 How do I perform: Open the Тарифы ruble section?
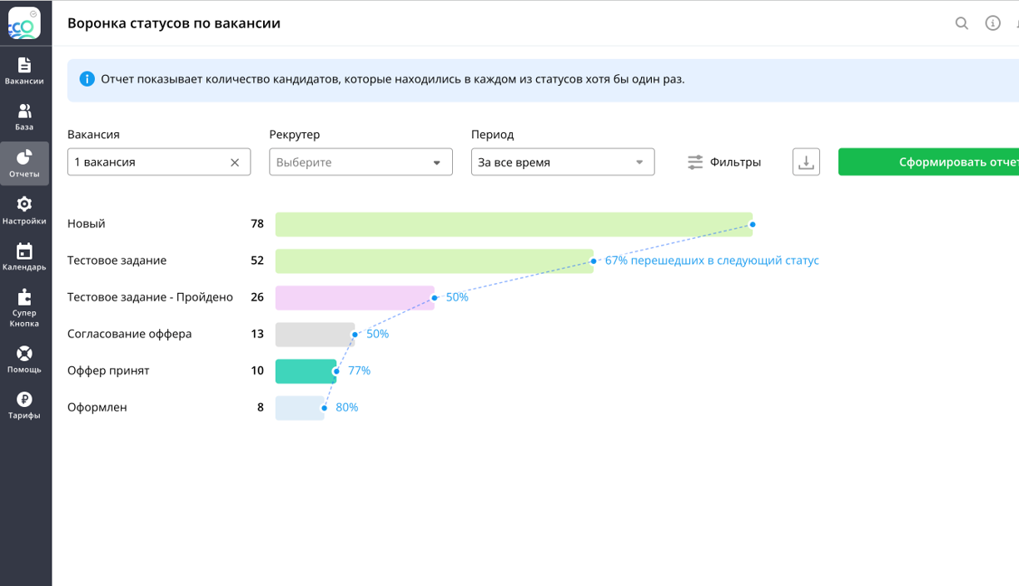[x=24, y=405]
